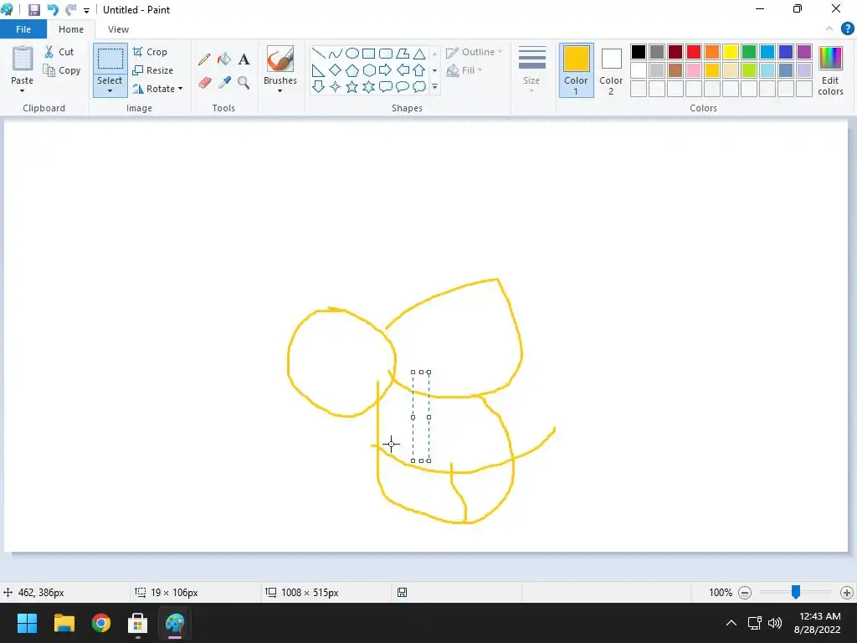Pick the Up arrow shape

[x=419, y=70]
